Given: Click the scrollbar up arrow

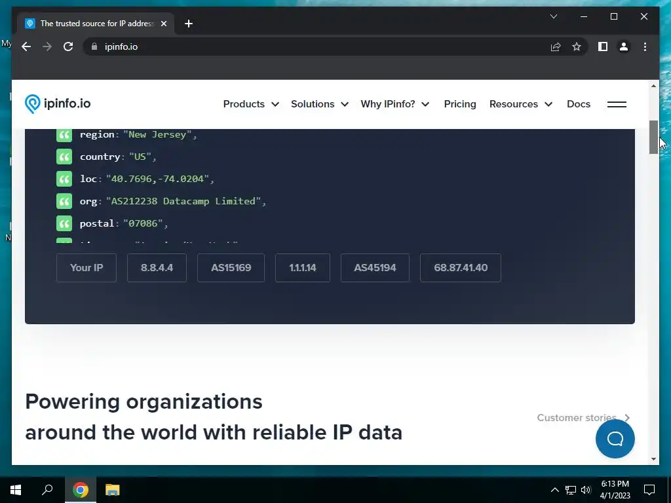Looking at the screenshot, I should pyautogui.click(x=653, y=86).
